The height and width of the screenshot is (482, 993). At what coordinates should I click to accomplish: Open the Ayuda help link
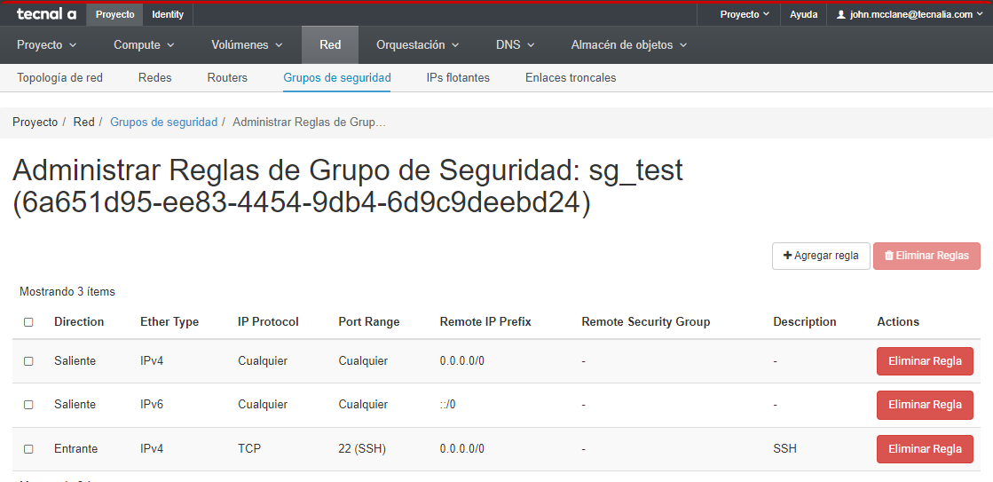(x=803, y=14)
